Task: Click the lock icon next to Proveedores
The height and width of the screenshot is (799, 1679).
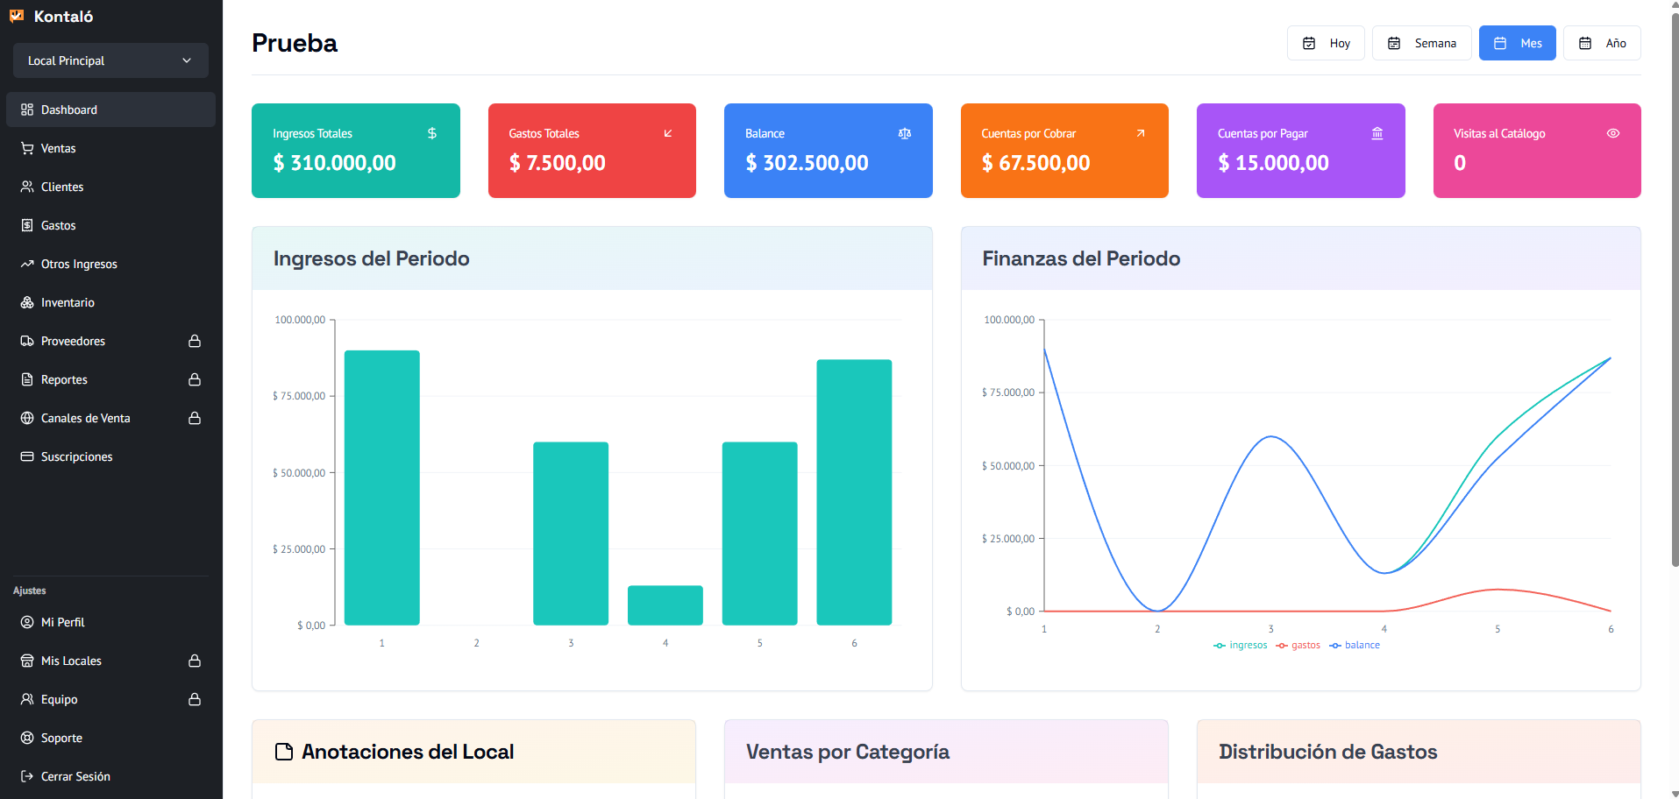Action: coord(195,341)
